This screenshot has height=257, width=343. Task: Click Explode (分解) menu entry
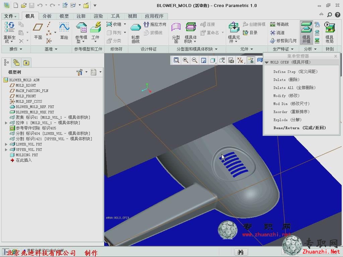pyautogui.click(x=287, y=120)
